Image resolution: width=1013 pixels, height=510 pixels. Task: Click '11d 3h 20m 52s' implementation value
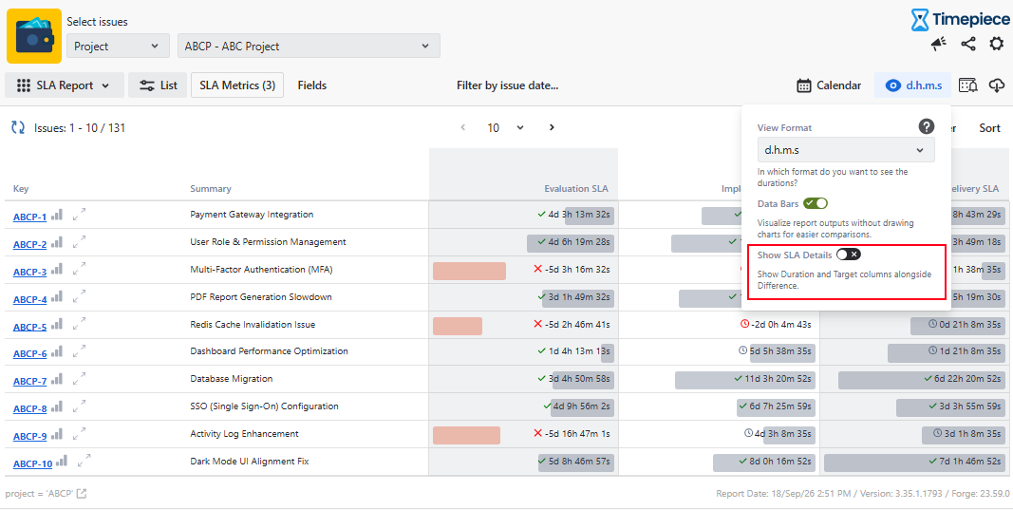click(x=778, y=379)
